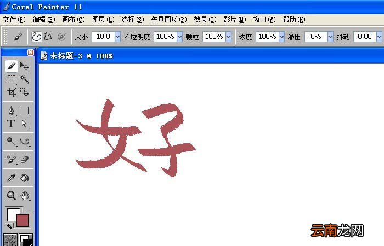This screenshot has height=246, width=384.
Task: Select the Rectangular Shape tool
Action: (x=25, y=110)
